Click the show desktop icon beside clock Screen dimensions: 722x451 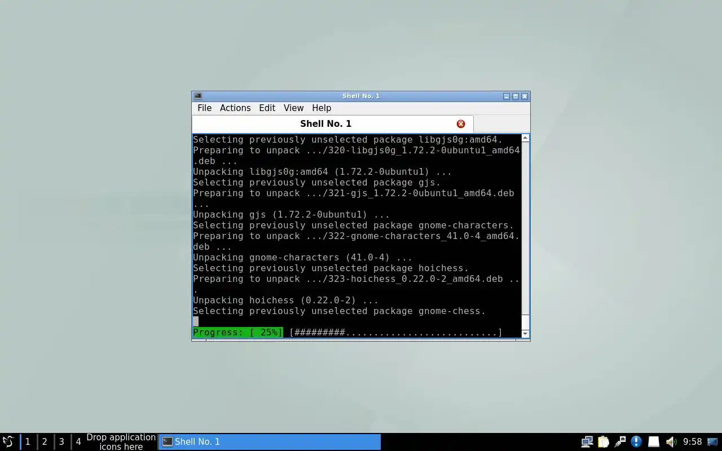[x=712, y=441]
